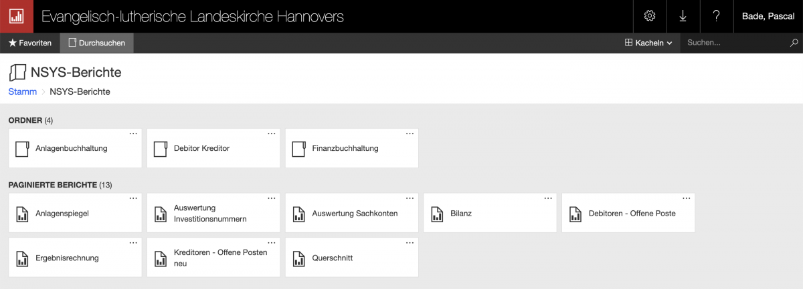Click the Anlagenbuchhaltung folder icon
Viewport: 803px width, 289px height.
(22, 148)
